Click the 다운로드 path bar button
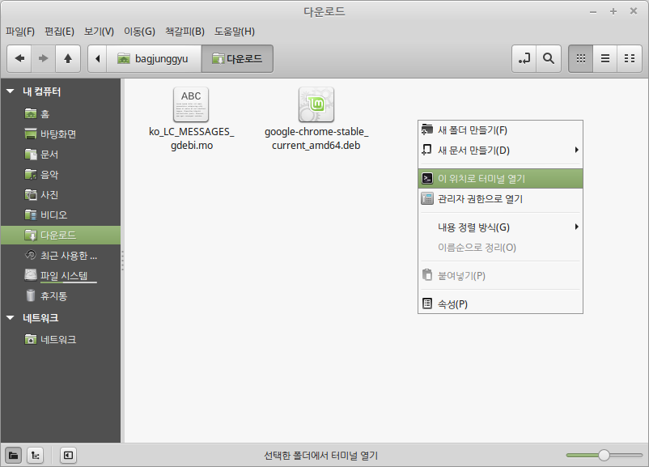This screenshot has width=649, height=467. [237, 58]
